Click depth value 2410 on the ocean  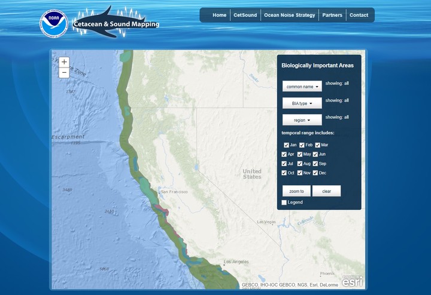[109, 211]
